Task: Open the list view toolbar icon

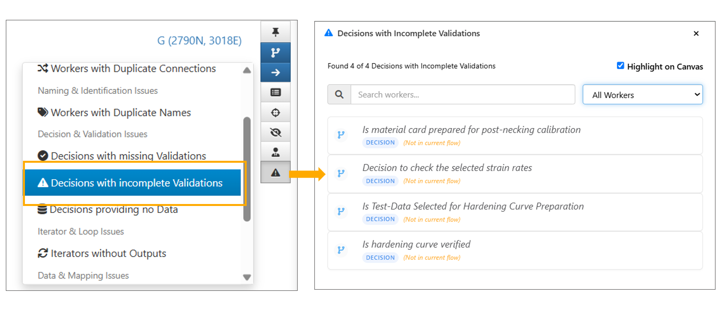Action: click(275, 92)
